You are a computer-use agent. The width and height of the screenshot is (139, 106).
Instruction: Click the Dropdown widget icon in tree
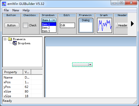15,43
